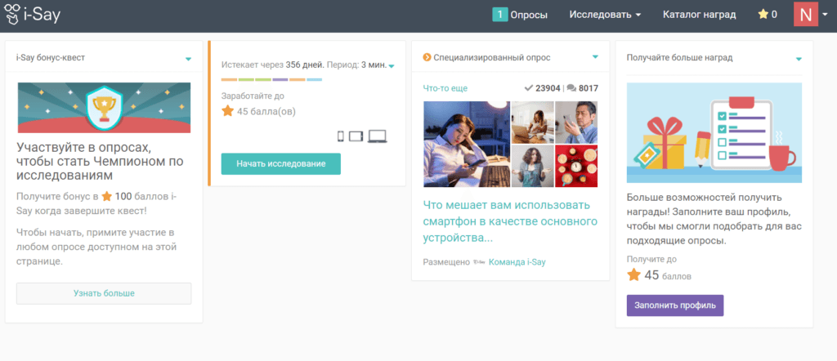Image resolution: width=837 pixels, height=361 pixels.
Task: Click the 0 points counter in header
Action: tap(775, 15)
